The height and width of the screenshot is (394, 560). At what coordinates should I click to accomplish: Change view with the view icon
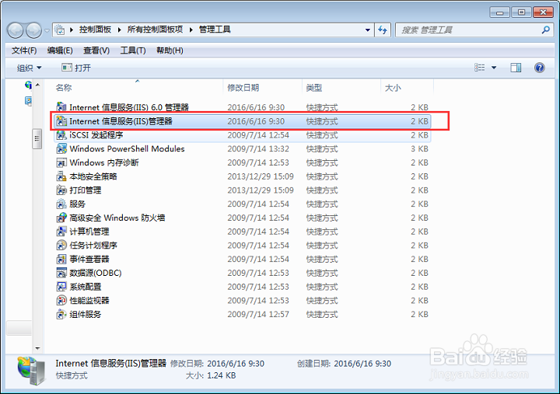(x=479, y=68)
